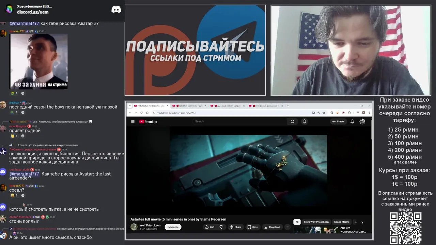
Task: Click the Astartes video player frame
Action: click(x=248, y=170)
